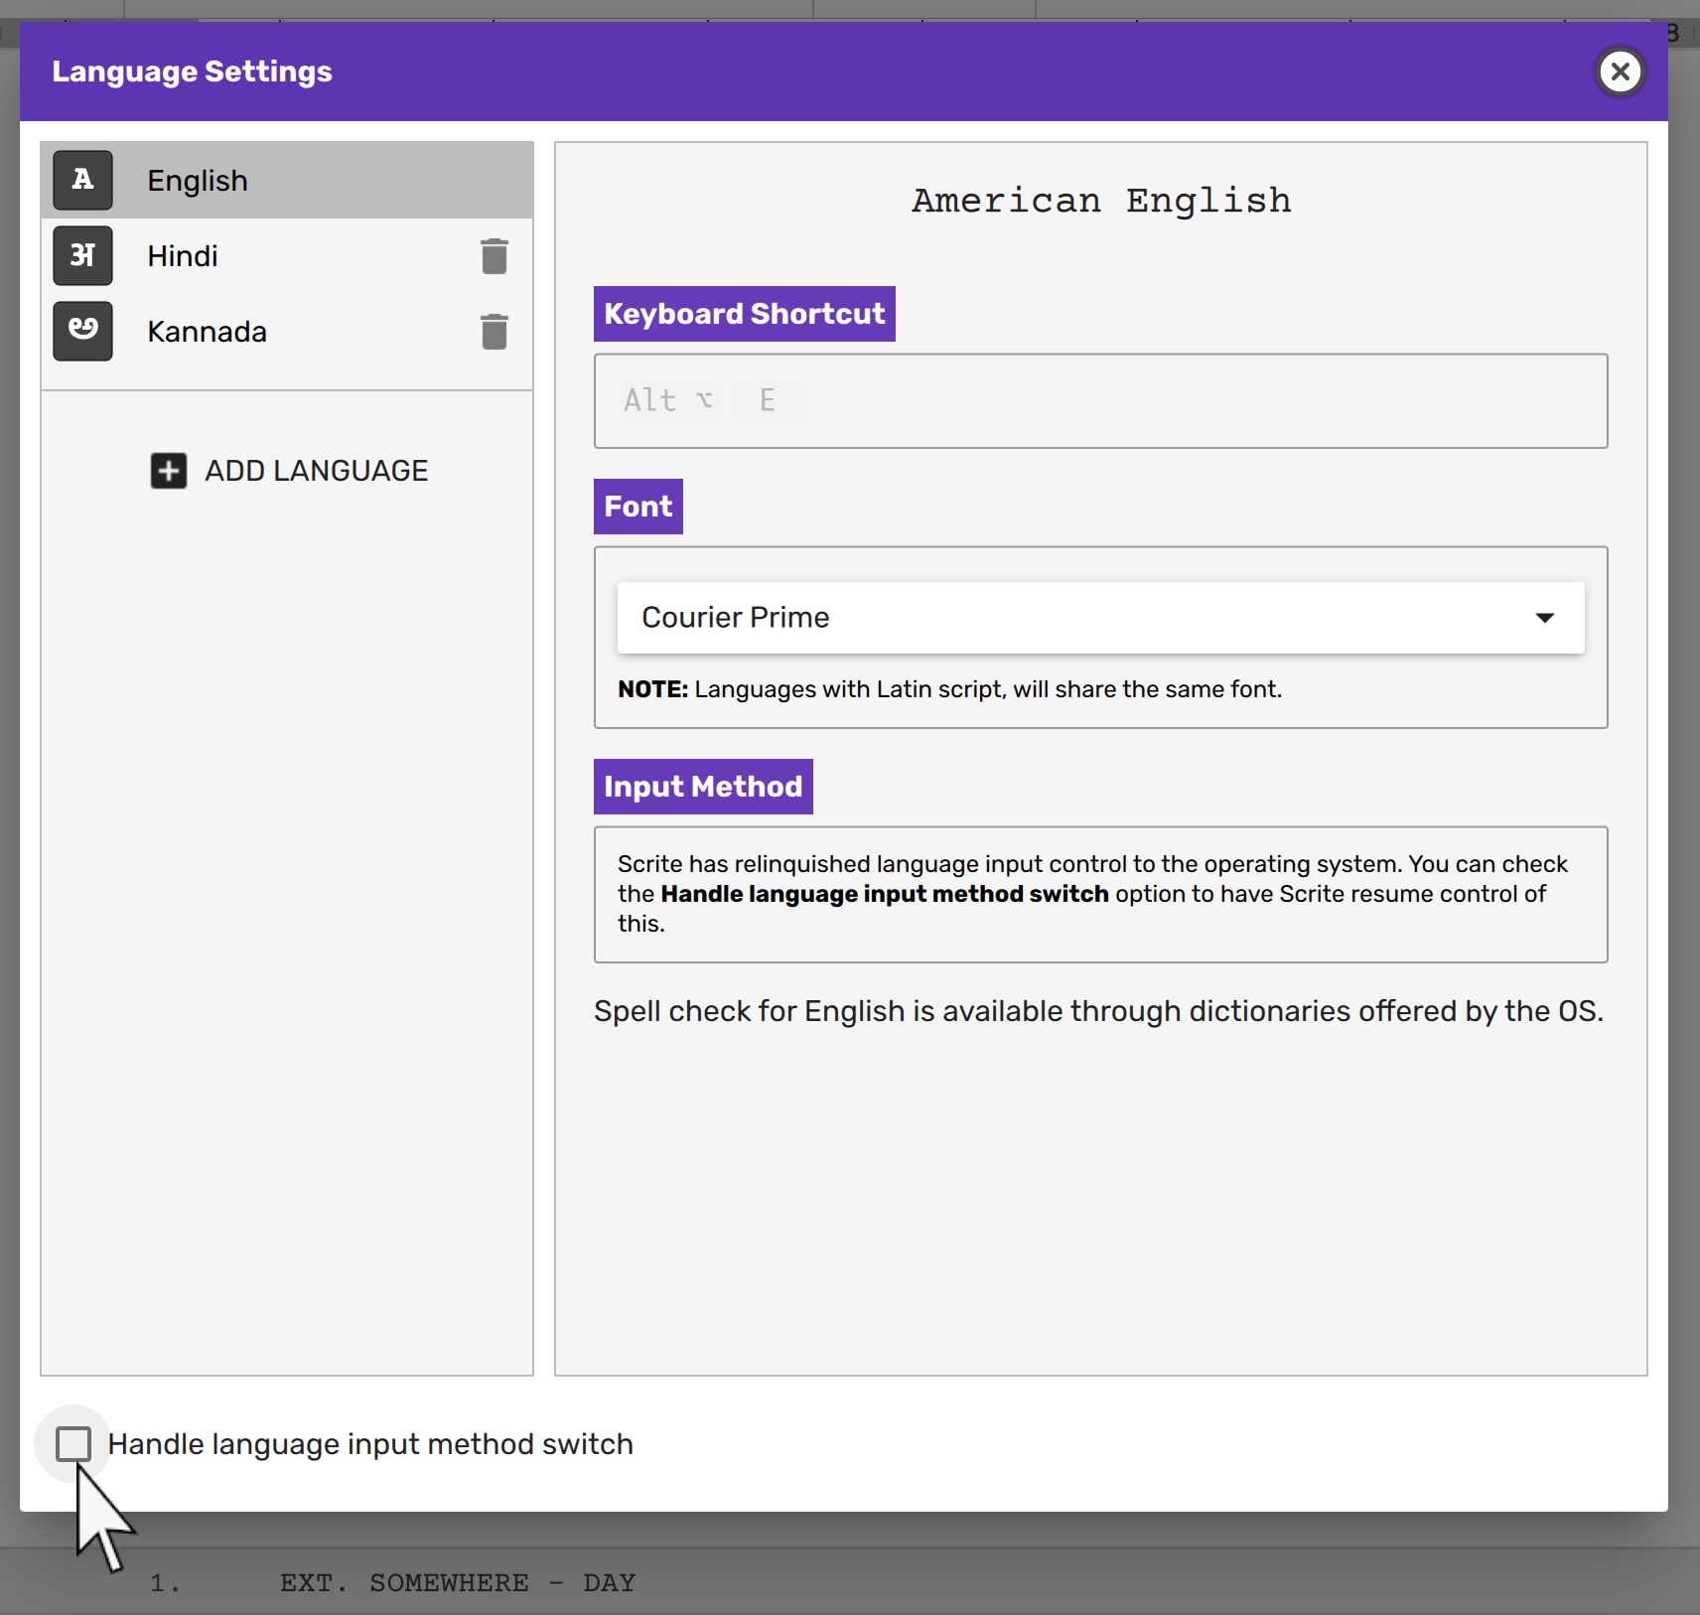The width and height of the screenshot is (1700, 1615).
Task: Click inside the keyboard shortcut field
Action: pos(1192,401)
